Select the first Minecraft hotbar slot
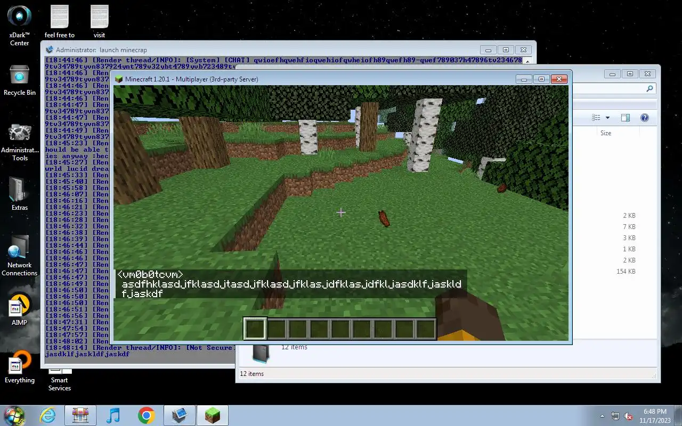 (255, 329)
